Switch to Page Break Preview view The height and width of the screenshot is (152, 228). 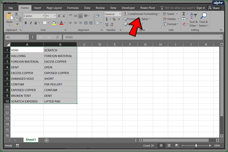[x=177, y=146]
